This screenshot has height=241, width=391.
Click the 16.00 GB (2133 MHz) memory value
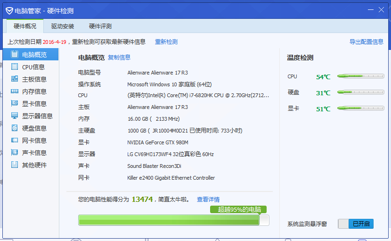(x=154, y=119)
